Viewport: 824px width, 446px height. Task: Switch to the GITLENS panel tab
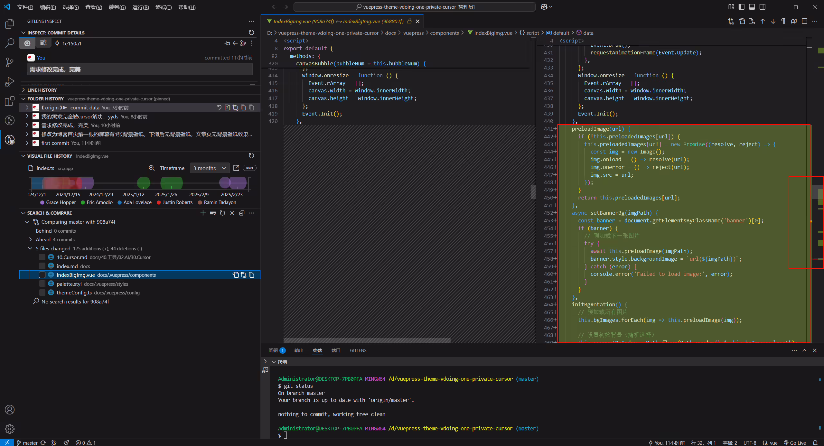pyautogui.click(x=358, y=350)
